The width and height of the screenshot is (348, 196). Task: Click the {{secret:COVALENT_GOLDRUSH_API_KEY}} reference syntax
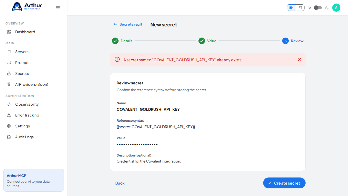click(x=156, y=127)
